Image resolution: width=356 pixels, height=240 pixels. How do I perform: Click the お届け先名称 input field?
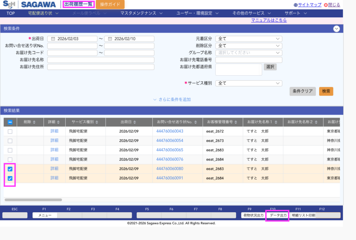[100, 60]
